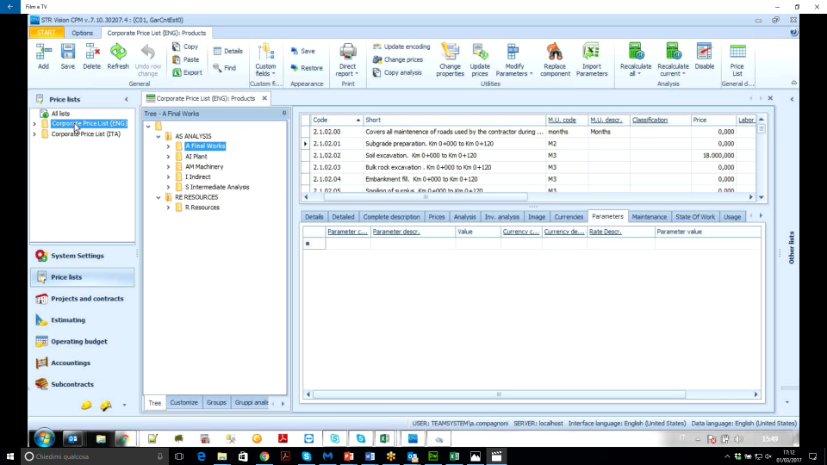827x465 pixels.
Task: Open the State Of Work tab
Action: [695, 217]
